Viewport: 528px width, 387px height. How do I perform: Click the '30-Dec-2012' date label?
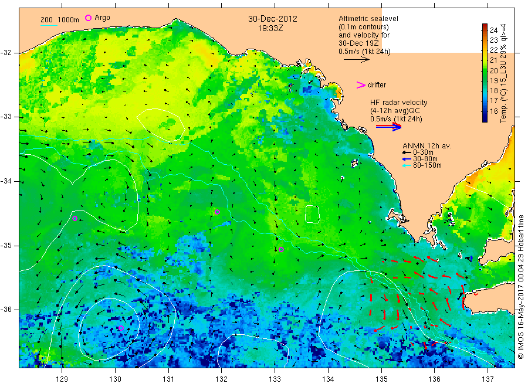coord(272,19)
